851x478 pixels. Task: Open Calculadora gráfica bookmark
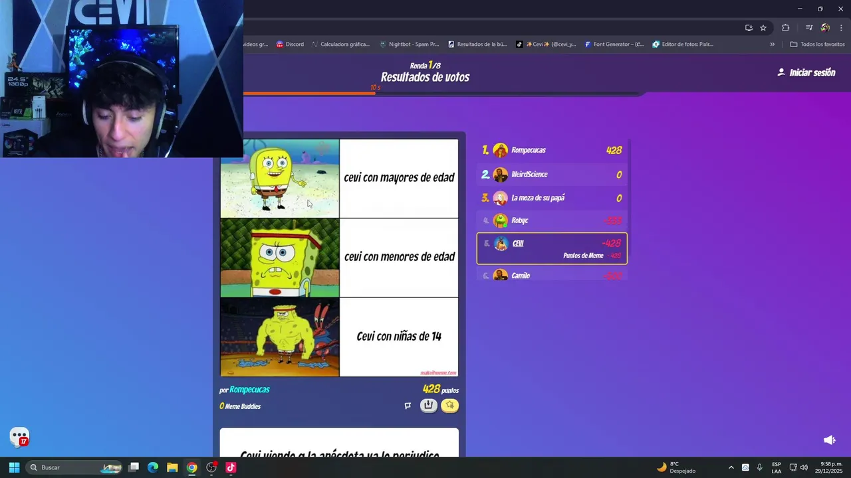[340, 44]
